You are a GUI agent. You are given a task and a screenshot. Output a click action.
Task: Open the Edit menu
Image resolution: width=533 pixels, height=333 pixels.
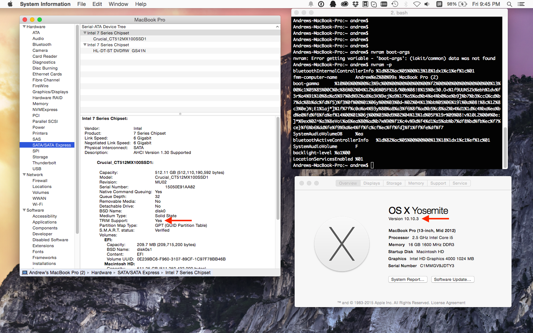point(97,4)
